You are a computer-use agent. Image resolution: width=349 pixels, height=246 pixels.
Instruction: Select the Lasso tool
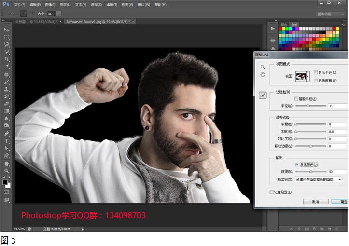6,44
